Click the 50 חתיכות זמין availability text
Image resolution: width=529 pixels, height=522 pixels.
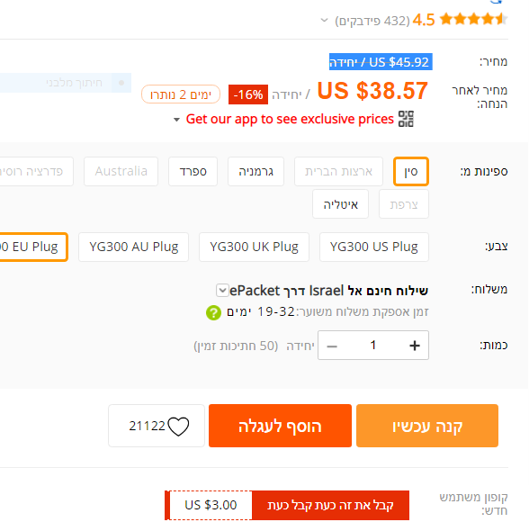pyautogui.click(x=236, y=346)
